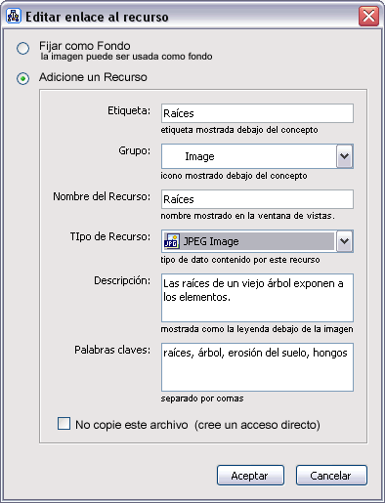Click inside the Descripción text area
Viewport: 385px width, 503px height.
(x=257, y=298)
